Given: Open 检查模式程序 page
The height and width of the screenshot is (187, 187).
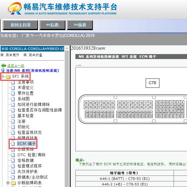Looking at the screenshot, I should pyautogui.click(x=30, y=166).
